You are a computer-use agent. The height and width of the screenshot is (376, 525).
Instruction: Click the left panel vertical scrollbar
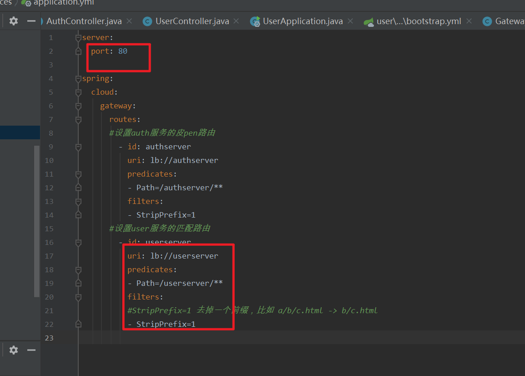(x=37, y=221)
